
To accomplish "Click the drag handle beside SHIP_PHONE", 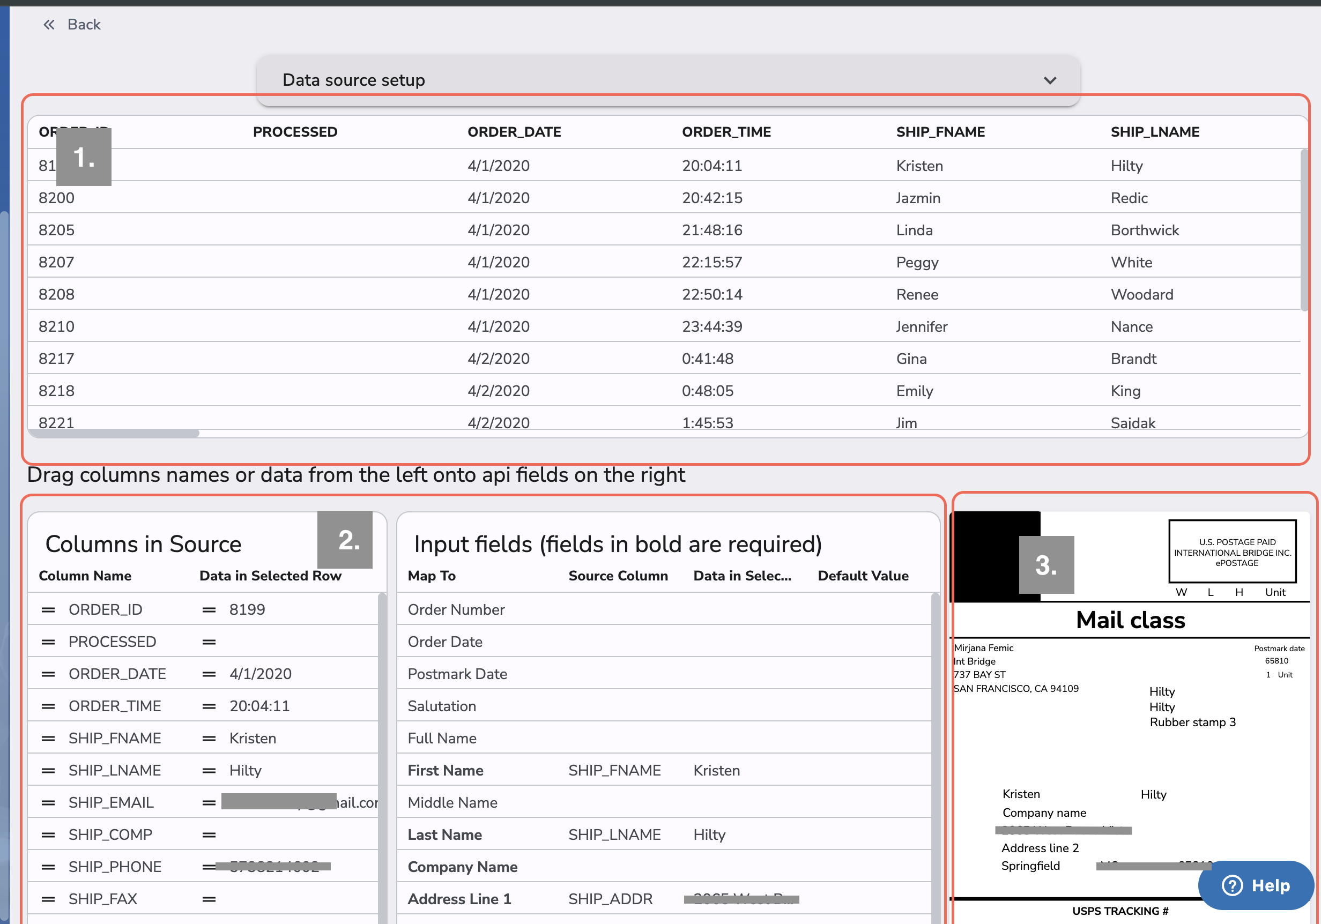I will pyautogui.click(x=48, y=866).
